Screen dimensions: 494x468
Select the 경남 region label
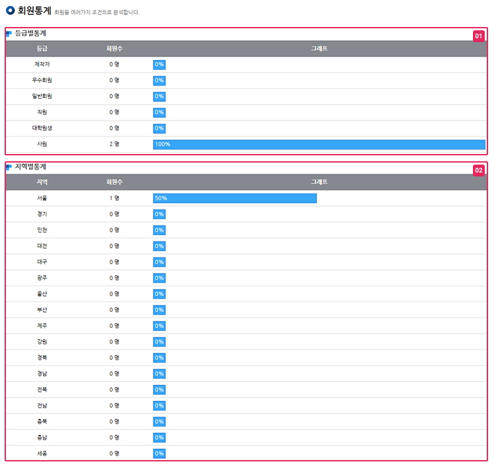(x=42, y=374)
